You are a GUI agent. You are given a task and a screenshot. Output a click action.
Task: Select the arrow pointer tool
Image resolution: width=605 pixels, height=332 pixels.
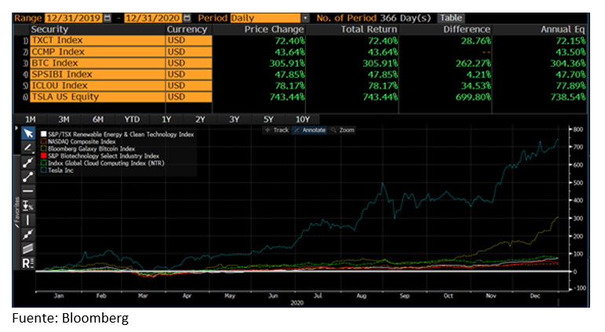click(28, 134)
